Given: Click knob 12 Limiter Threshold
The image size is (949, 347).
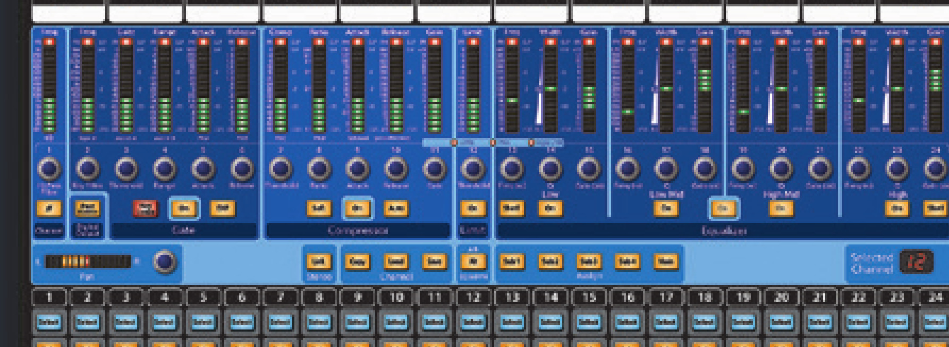Looking at the screenshot, I should [472, 169].
